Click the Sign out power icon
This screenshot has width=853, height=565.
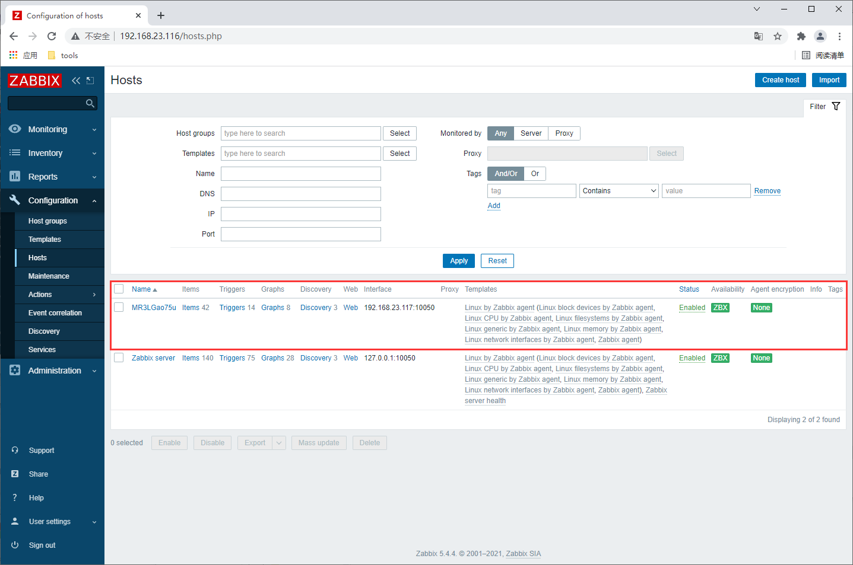(15, 545)
